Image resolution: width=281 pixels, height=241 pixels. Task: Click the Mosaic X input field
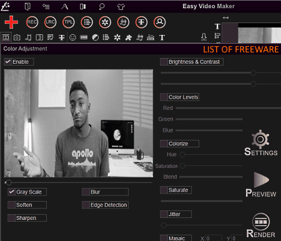[x=214, y=239]
